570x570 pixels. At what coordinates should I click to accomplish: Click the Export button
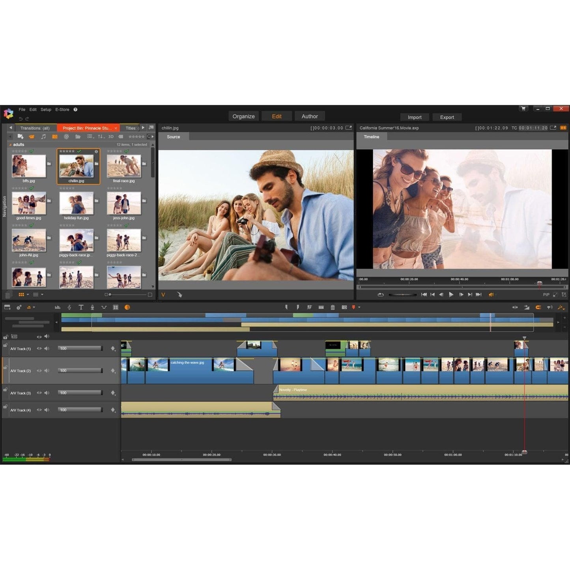(x=447, y=117)
